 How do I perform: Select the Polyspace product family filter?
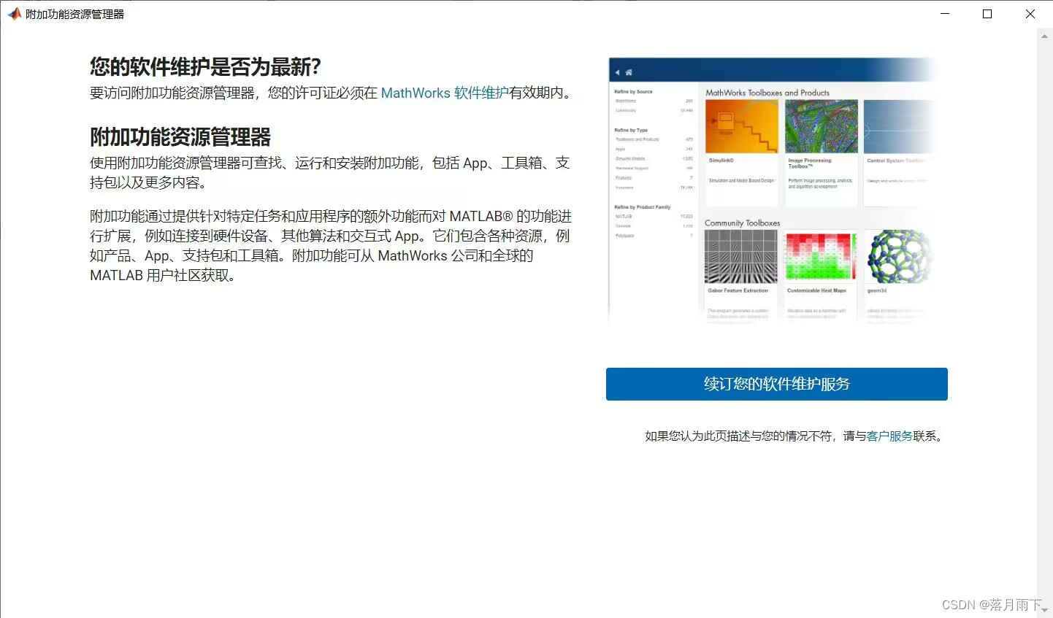[625, 235]
